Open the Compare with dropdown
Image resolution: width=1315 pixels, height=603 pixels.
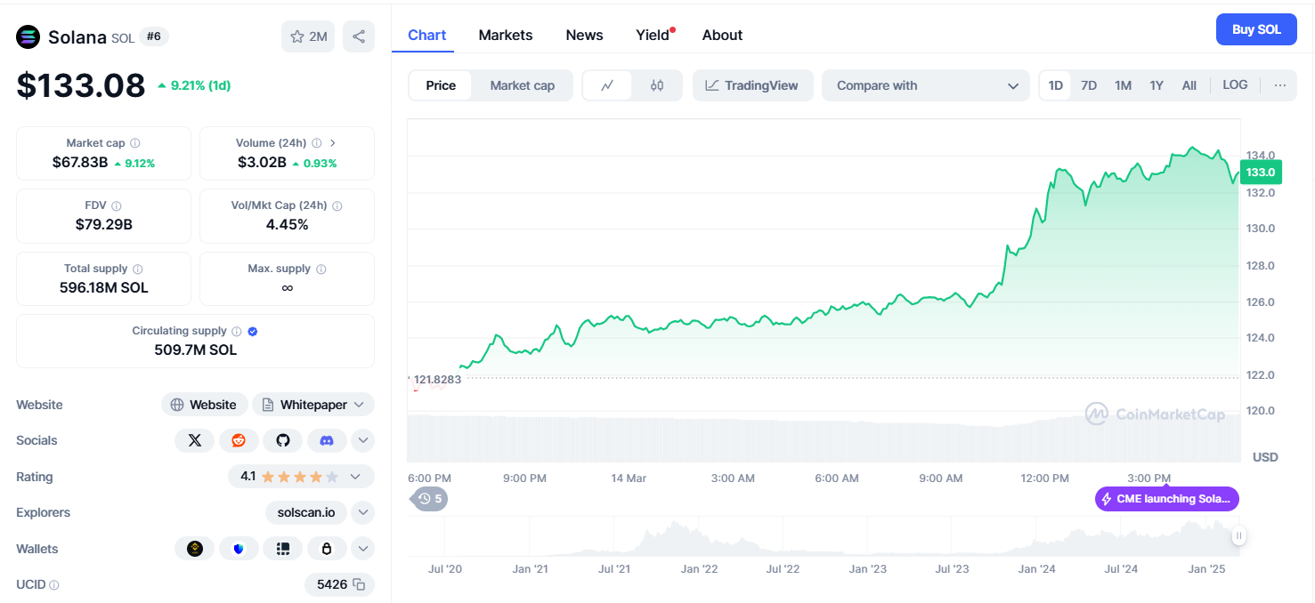pos(926,85)
